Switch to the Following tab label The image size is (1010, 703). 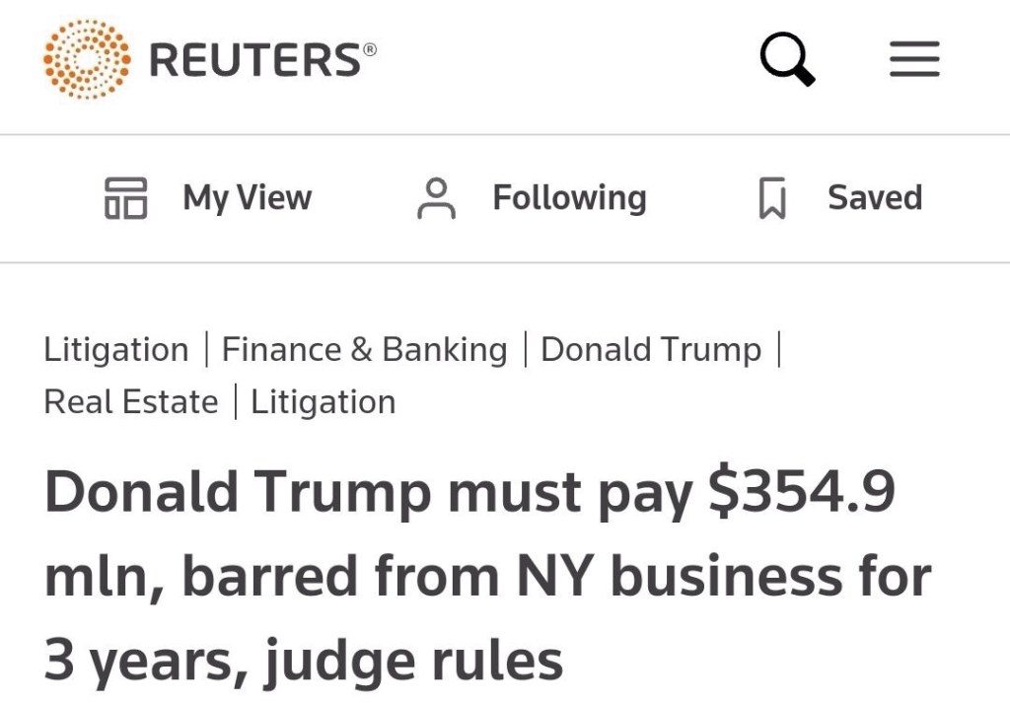[569, 197]
